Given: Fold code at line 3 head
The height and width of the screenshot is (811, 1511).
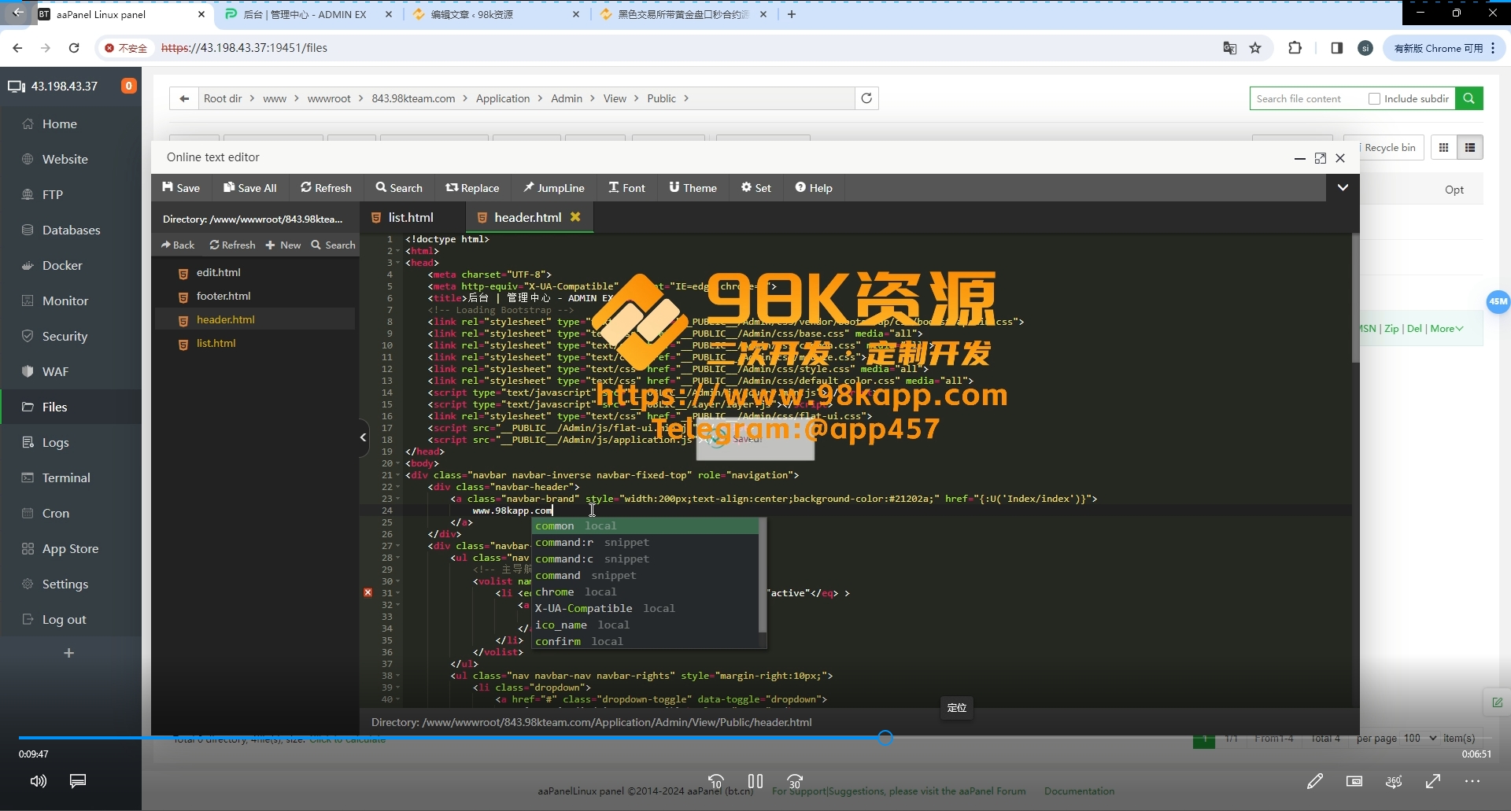Looking at the screenshot, I should click(398, 263).
